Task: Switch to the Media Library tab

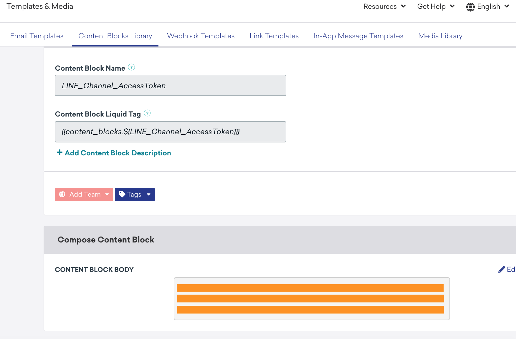Action: click(x=440, y=36)
